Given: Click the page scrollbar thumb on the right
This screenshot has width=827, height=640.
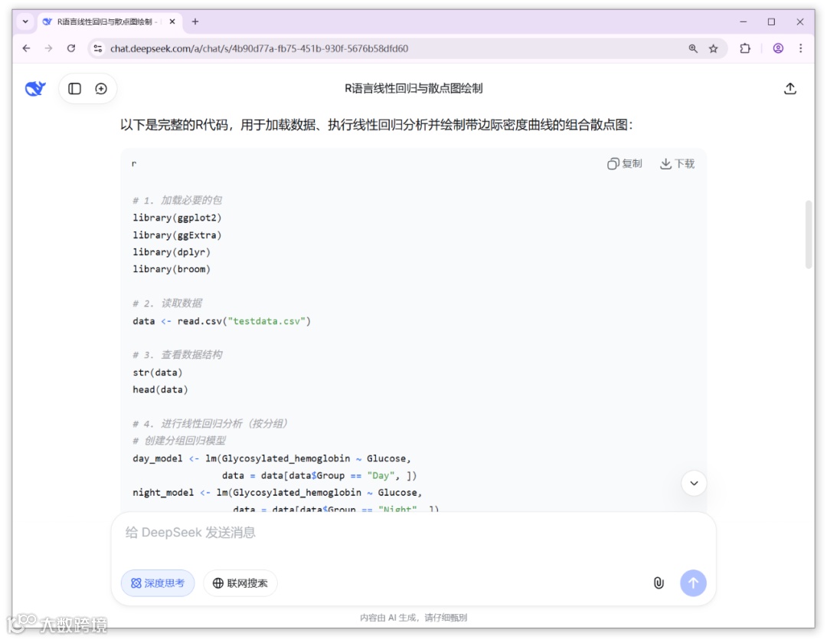Looking at the screenshot, I should click(x=809, y=235).
